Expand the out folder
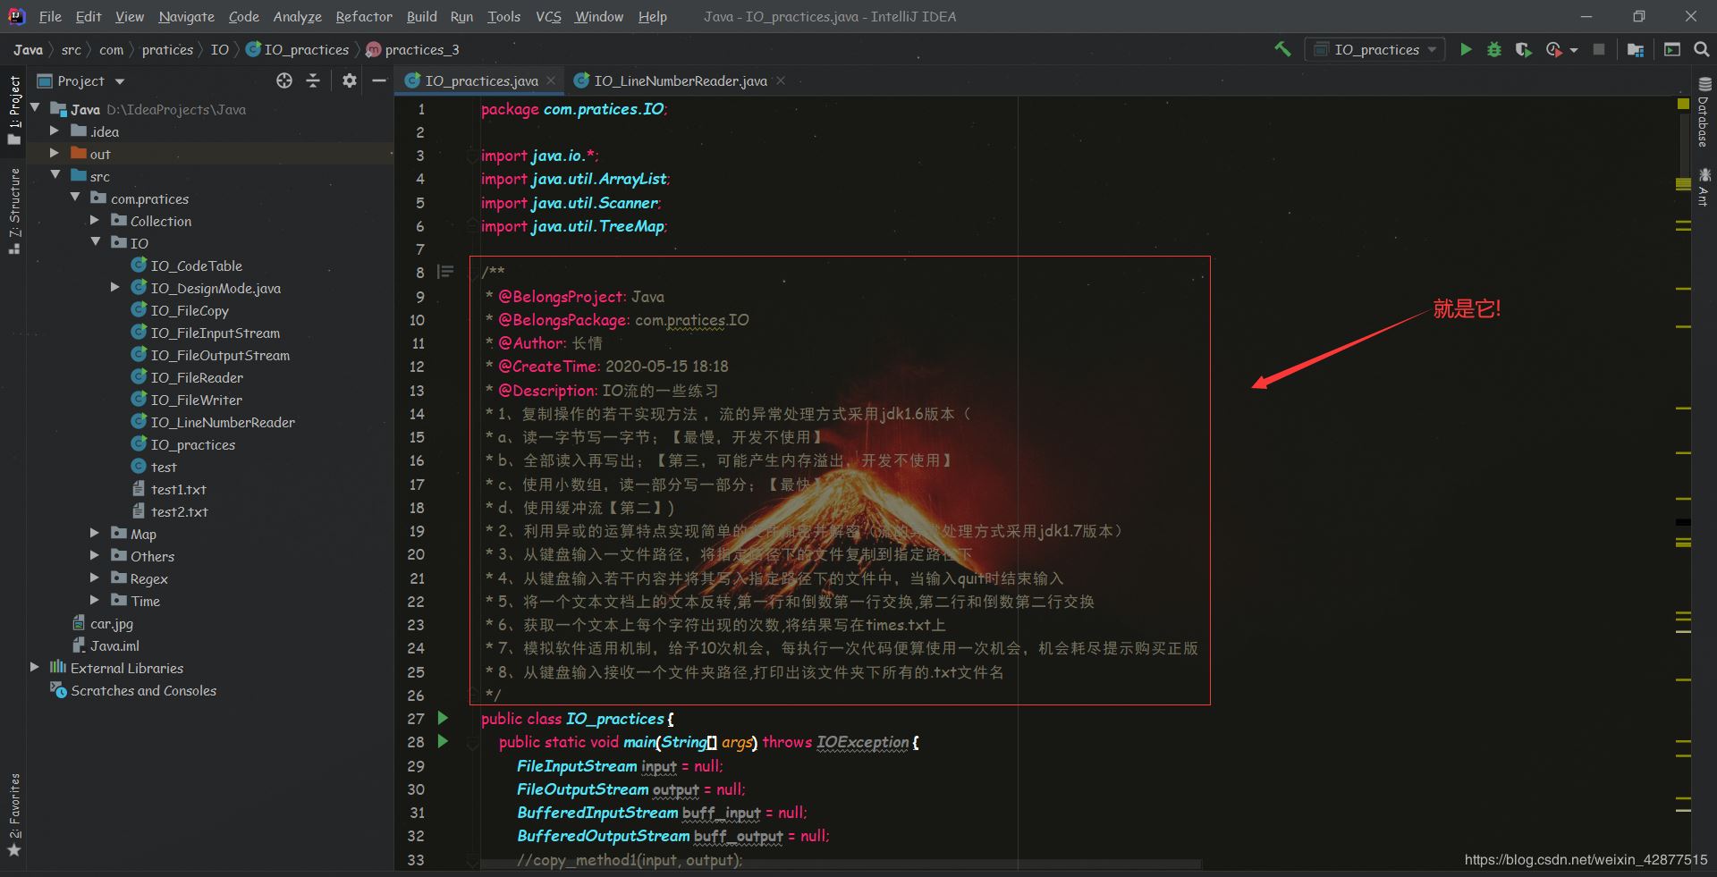Viewport: 1717px width, 877px height. pyautogui.click(x=55, y=153)
